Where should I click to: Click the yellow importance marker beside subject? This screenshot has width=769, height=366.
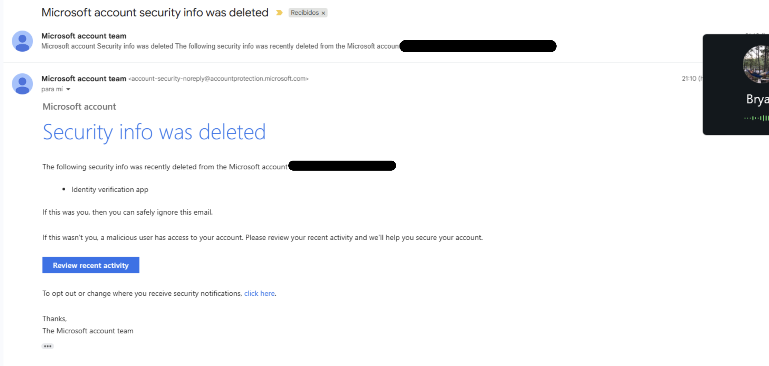pos(279,13)
